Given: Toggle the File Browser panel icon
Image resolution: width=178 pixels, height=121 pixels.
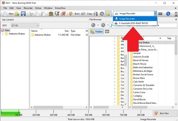Looking at the screenshot, I should pos(108,14).
